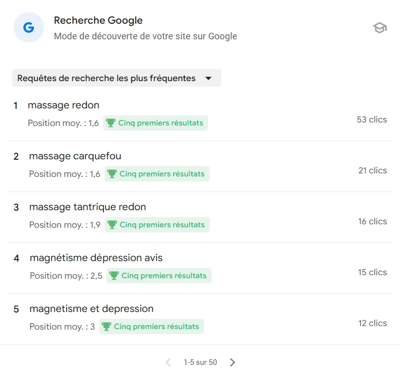Click trophy icon under massage carquefou
The width and height of the screenshot is (400, 379).
click(x=112, y=174)
